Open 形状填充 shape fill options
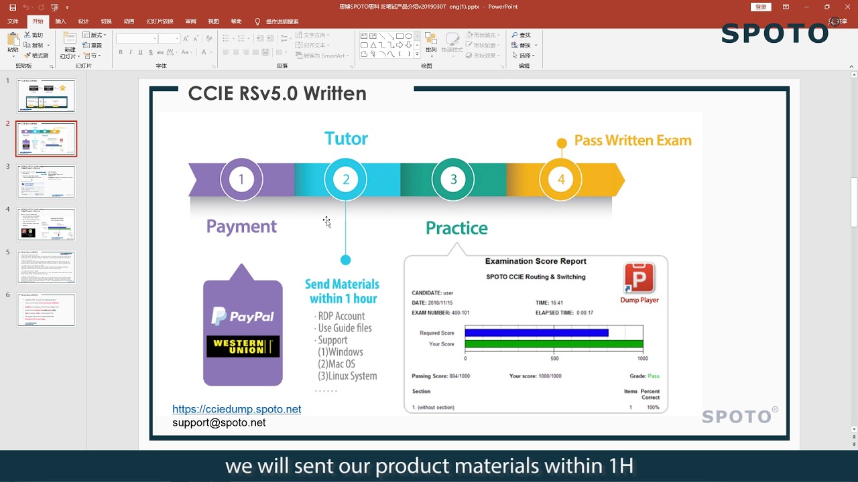Image resolution: width=858 pixels, height=482 pixels. 483,35
